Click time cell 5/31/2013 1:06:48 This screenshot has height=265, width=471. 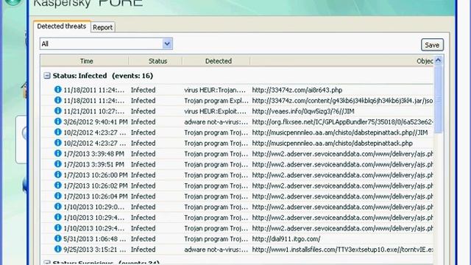click(x=95, y=239)
